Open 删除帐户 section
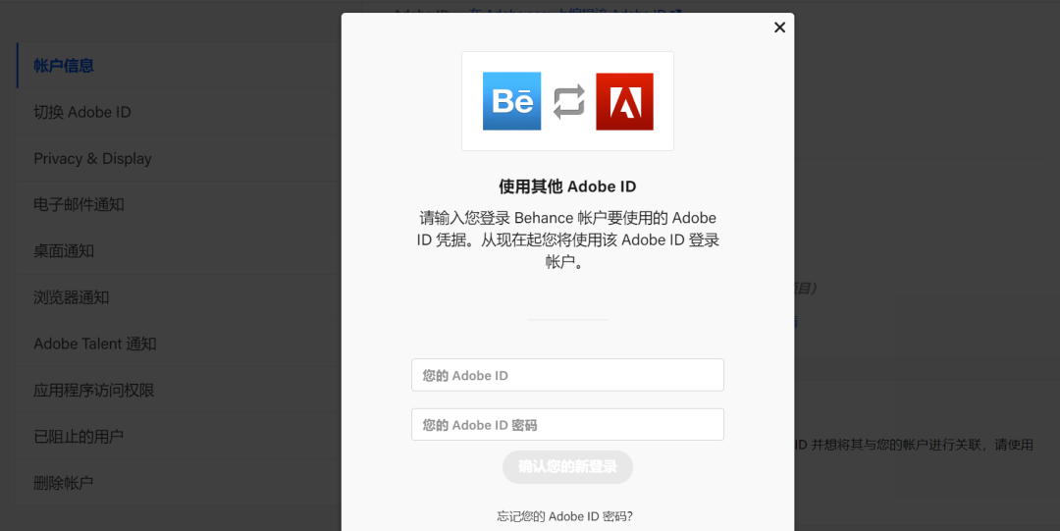1060x531 pixels. (180, 483)
